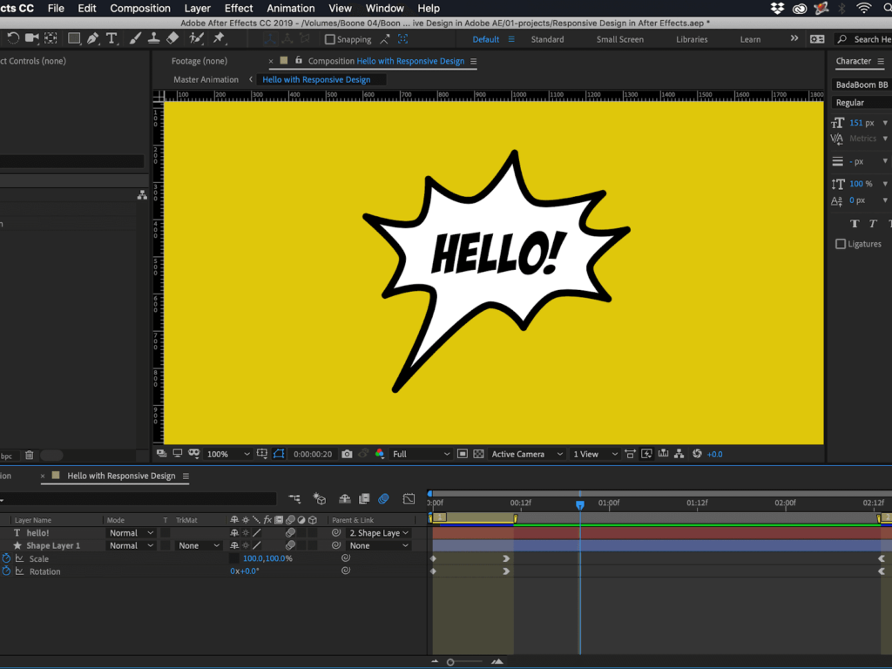Pick the Clone Stamp tool
The width and height of the screenshot is (892, 669).
click(x=153, y=39)
